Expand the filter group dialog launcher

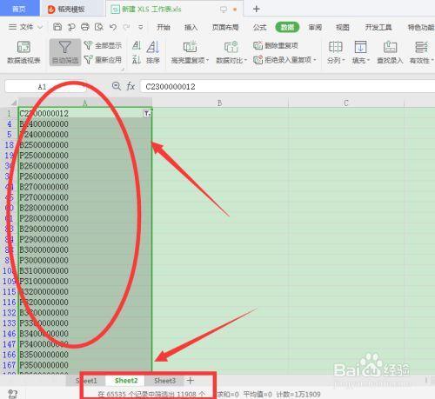[x=123, y=69]
